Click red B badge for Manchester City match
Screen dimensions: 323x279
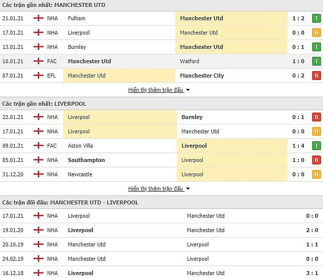click(317, 76)
